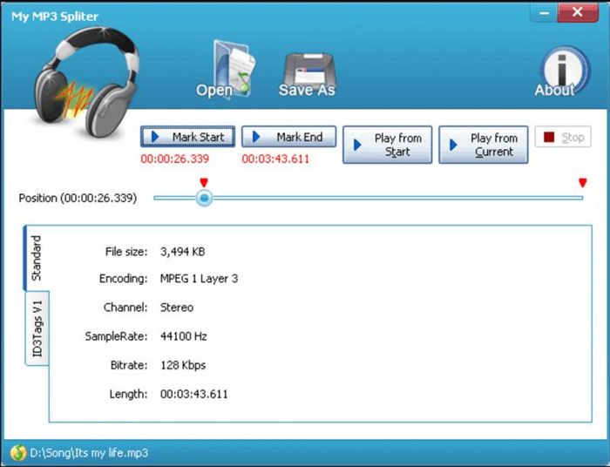Click the Save As floppy disk icon

(306, 71)
